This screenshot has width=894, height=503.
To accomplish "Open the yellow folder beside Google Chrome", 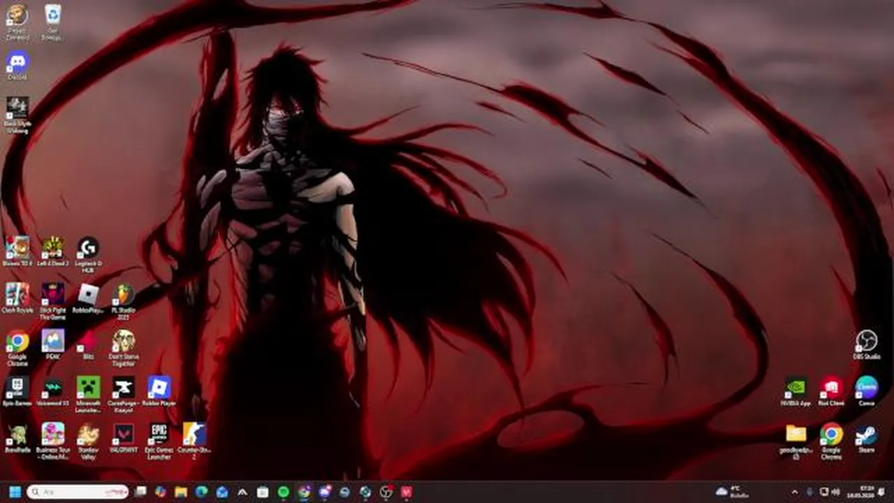I will click(796, 441).
